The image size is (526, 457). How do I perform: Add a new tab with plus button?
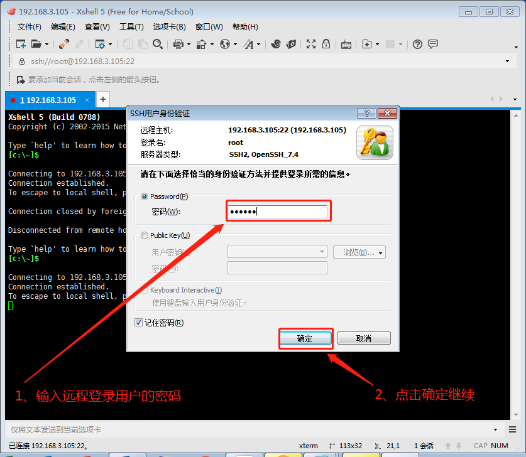pos(103,99)
